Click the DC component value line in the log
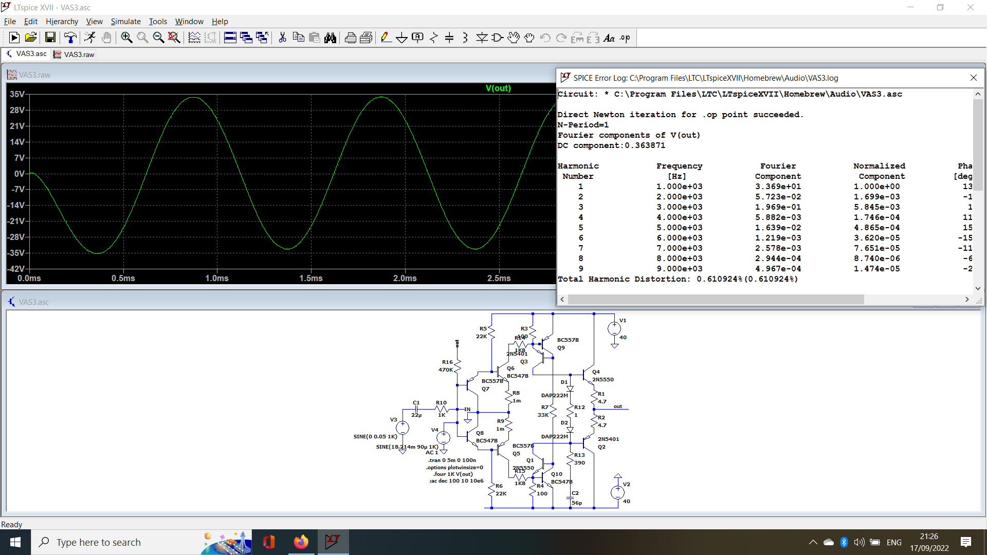This screenshot has height=555, width=987. 611,145
